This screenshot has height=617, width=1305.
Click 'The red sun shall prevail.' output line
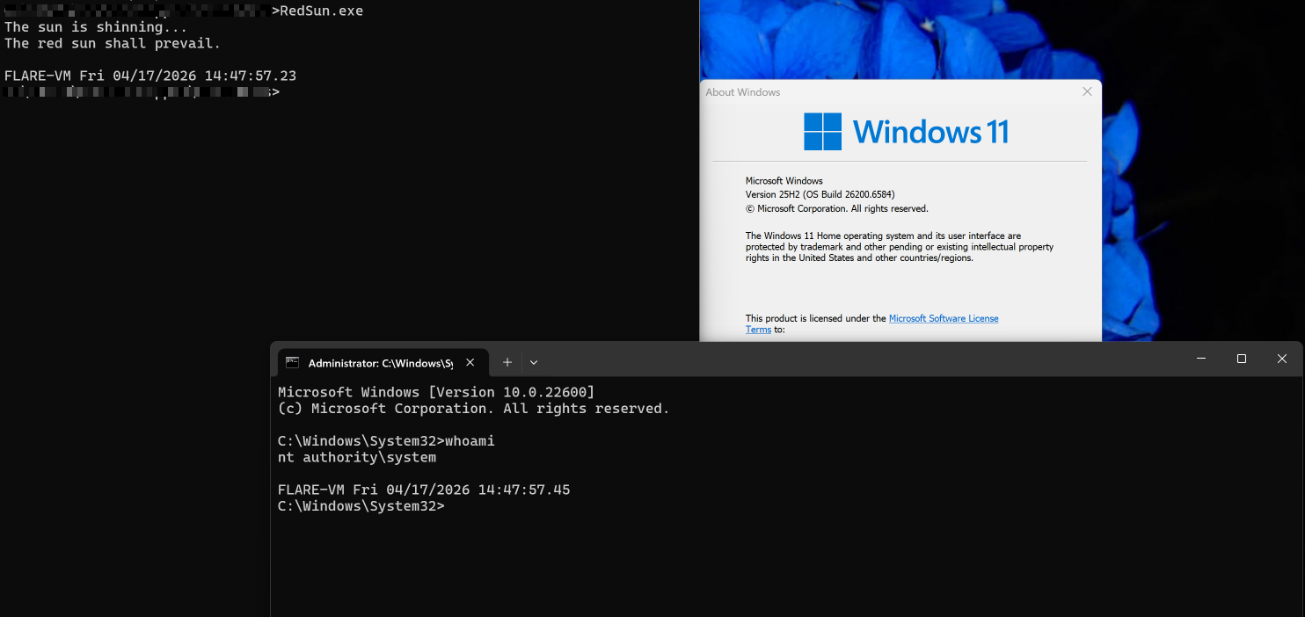[113, 43]
